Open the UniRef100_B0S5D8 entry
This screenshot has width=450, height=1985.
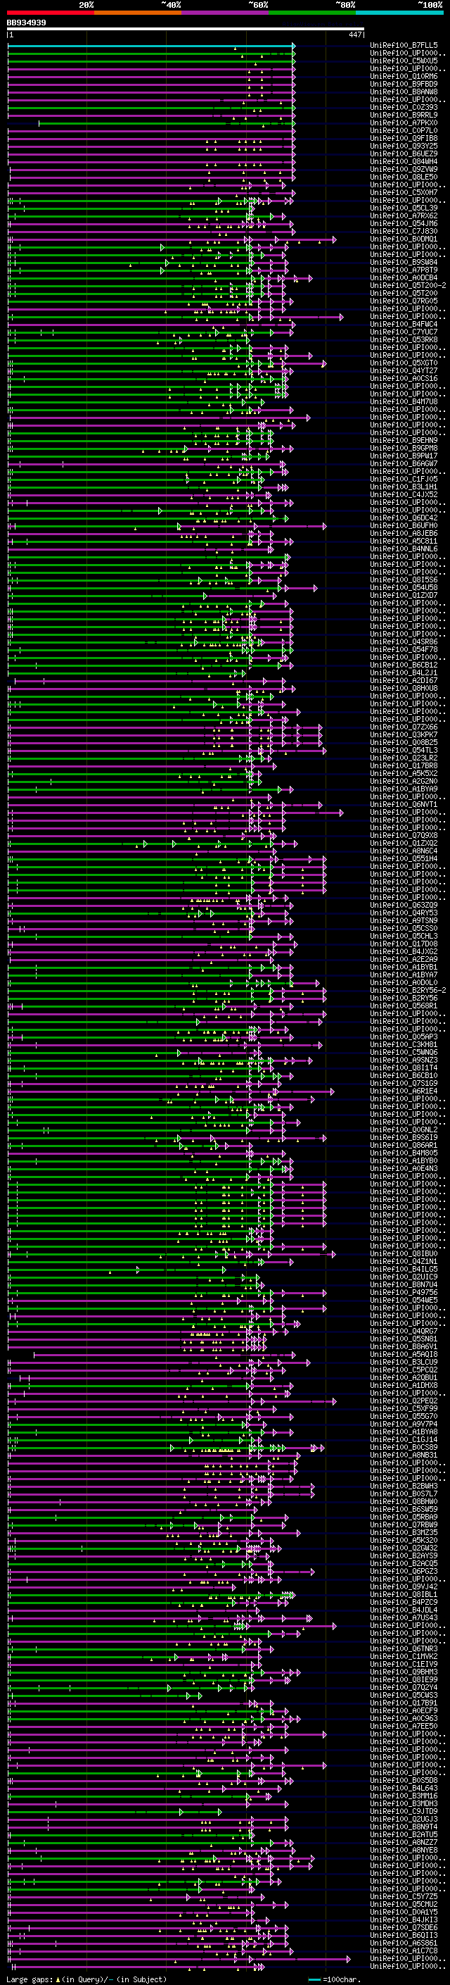[404, 1780]
